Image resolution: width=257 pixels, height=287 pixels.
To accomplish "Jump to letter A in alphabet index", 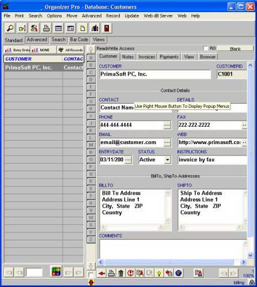I will tap(91, 58).
